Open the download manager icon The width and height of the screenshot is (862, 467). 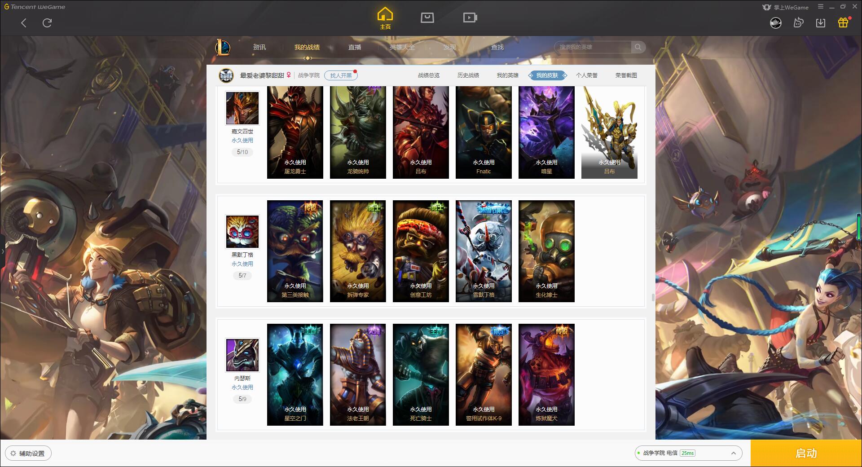pyautogui.click(x=821, y=22)
